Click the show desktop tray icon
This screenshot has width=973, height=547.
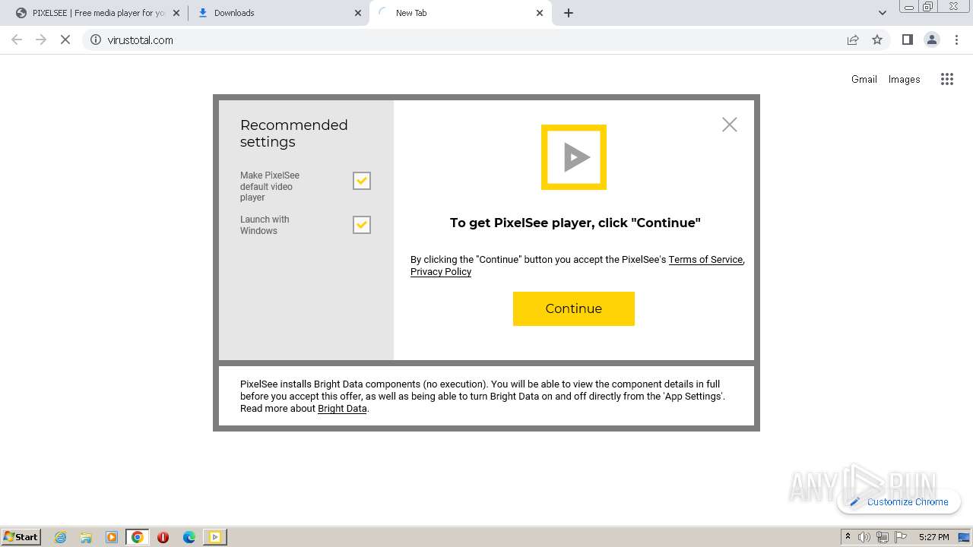pos(965,537)
